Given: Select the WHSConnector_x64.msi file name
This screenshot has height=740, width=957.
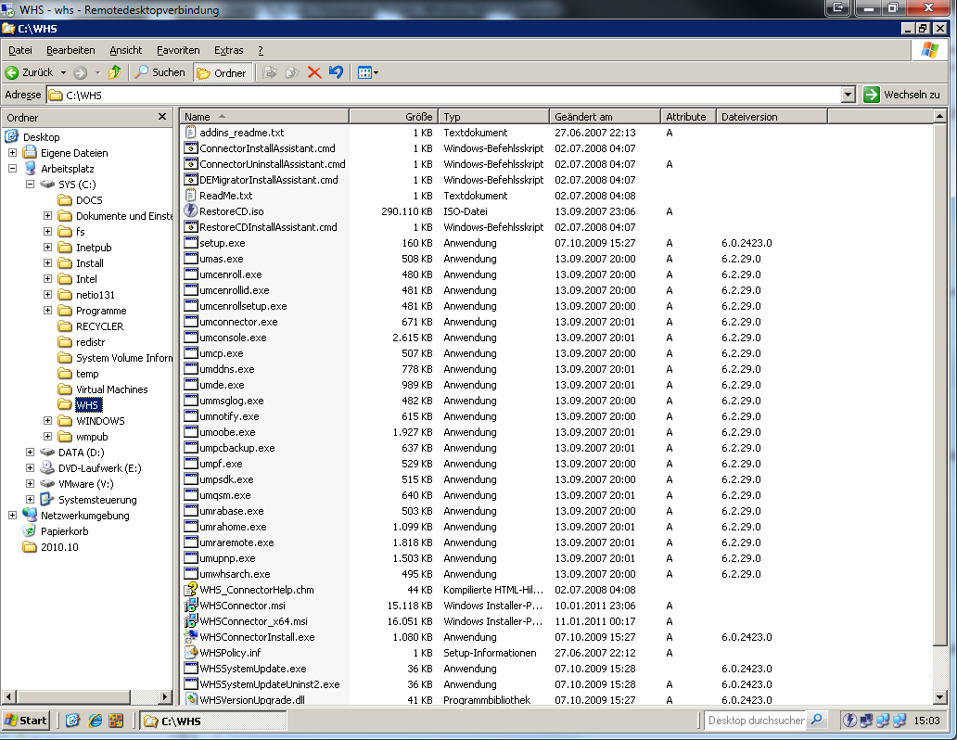Looking at the screenshot, I should pos(253,621).
